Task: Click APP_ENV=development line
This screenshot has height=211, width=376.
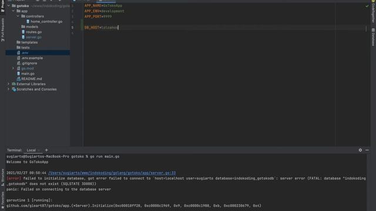Action: [x=105, y=11]
